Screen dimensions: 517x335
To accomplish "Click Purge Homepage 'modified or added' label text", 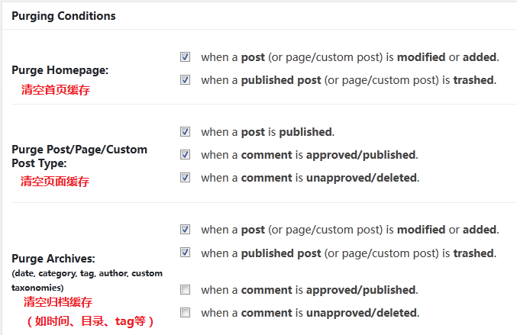I will point(349,57).
